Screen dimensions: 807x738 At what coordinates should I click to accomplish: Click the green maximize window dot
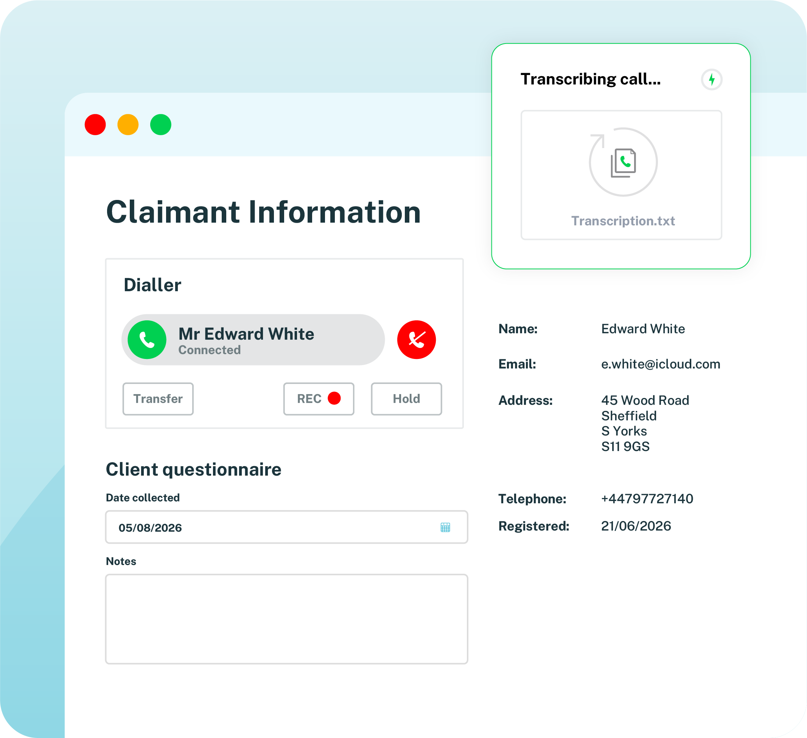point(160,125)
